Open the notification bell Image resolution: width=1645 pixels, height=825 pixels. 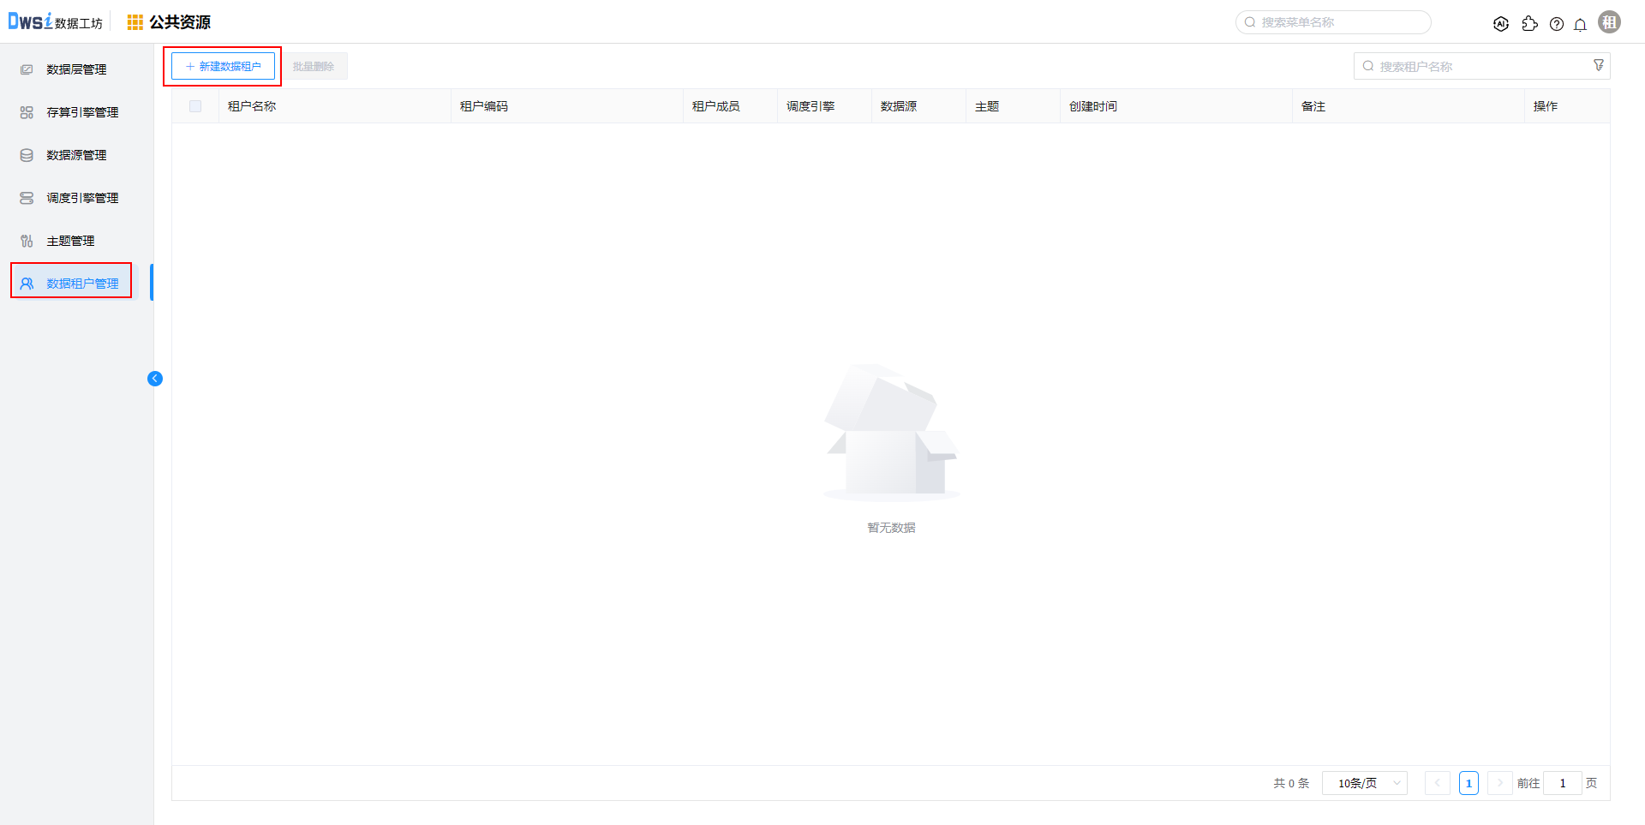(1581, 24)
